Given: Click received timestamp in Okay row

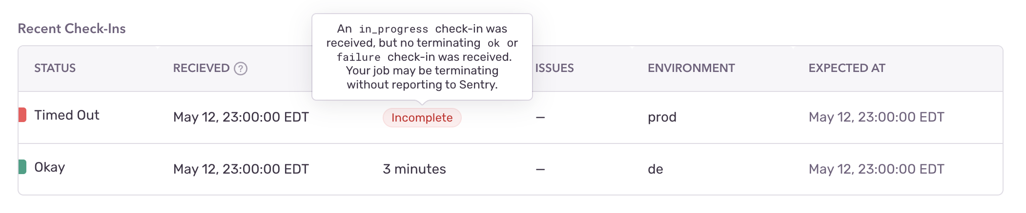Looking at the screenshot, I should (241, 169).
